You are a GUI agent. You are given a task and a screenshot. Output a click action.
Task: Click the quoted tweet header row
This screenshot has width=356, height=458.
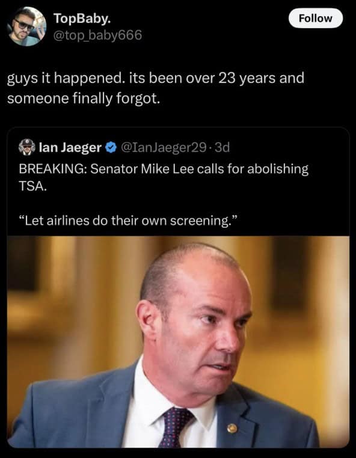(x=124, y=147)
